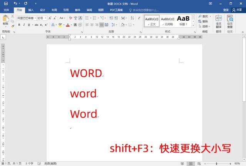Click the Tell Me search box

(x=144, y=10)
